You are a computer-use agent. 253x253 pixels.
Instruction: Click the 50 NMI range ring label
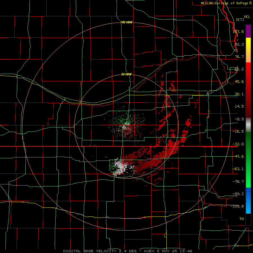coord(126,74)
